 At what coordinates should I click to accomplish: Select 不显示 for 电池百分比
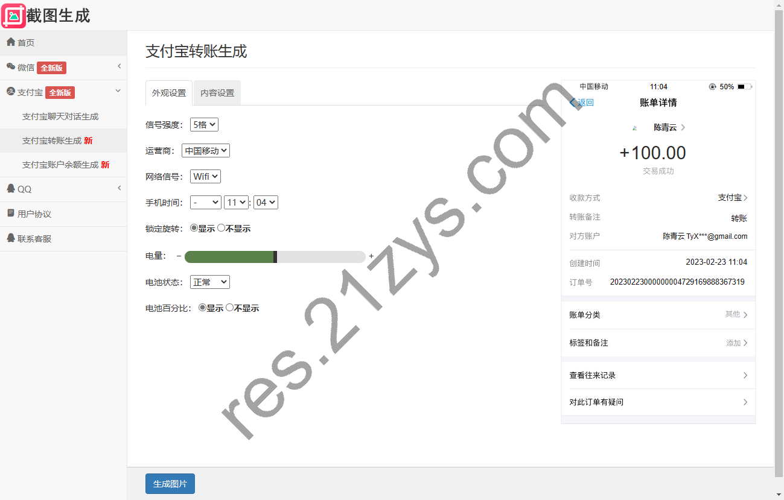229,308
